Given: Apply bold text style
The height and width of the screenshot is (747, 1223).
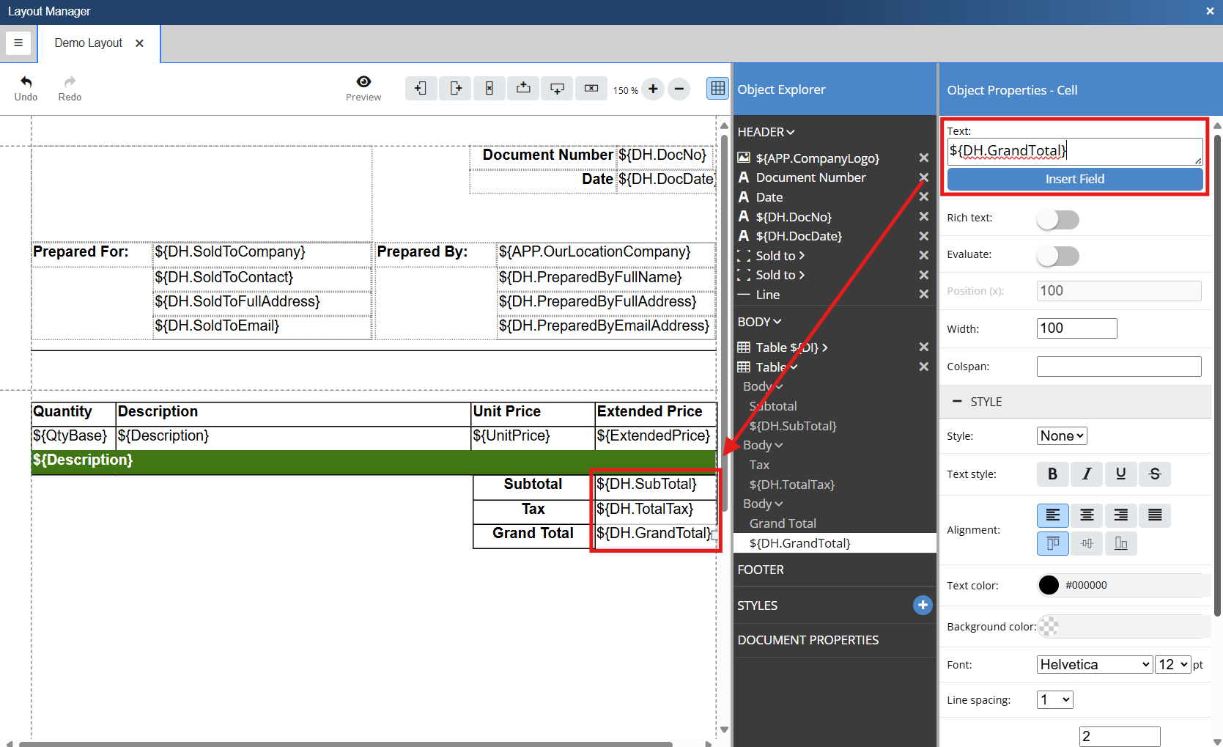Looking at the screenshot, I should click(1052, 474).
